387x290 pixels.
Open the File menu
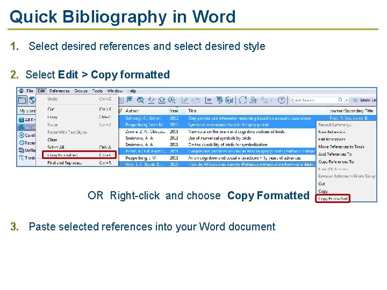(30, 91)
